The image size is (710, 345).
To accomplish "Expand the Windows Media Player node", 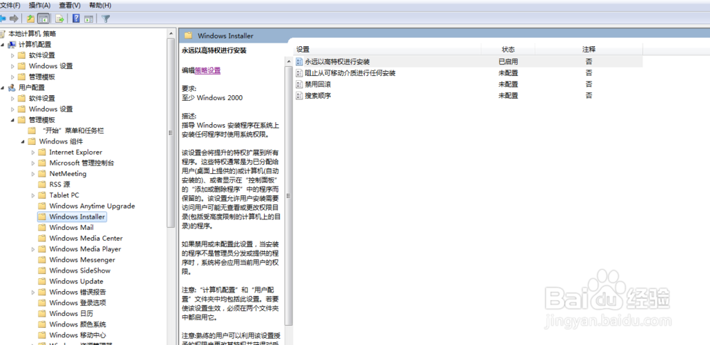I will pyautogui.click(x=33, y=249).
